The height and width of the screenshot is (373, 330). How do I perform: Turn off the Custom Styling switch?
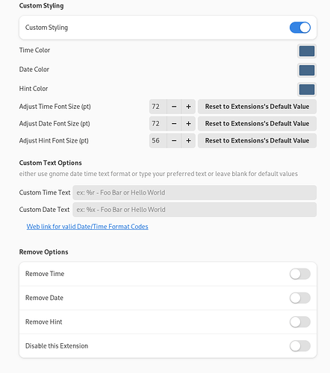click(x=300, y=28)
